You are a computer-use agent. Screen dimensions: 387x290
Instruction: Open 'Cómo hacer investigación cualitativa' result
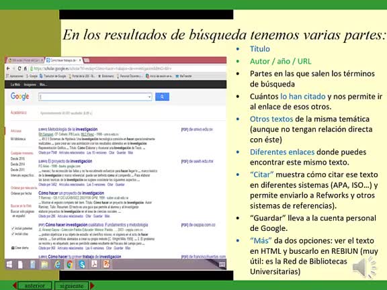(97, 225)
